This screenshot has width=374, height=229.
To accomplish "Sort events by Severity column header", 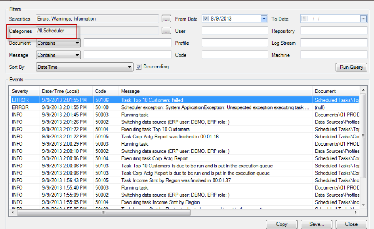I will 24,91.
